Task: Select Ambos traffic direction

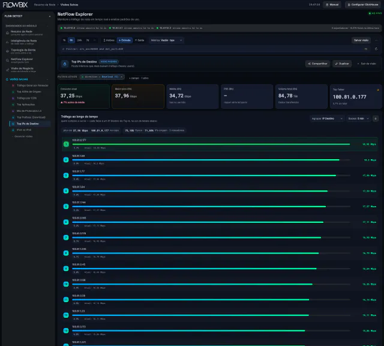Action: [109, 40]
